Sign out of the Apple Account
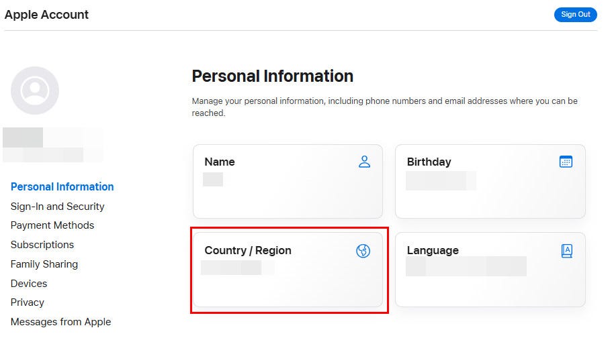The height and width of the screenshot is (338, 612). coord(575,15)
